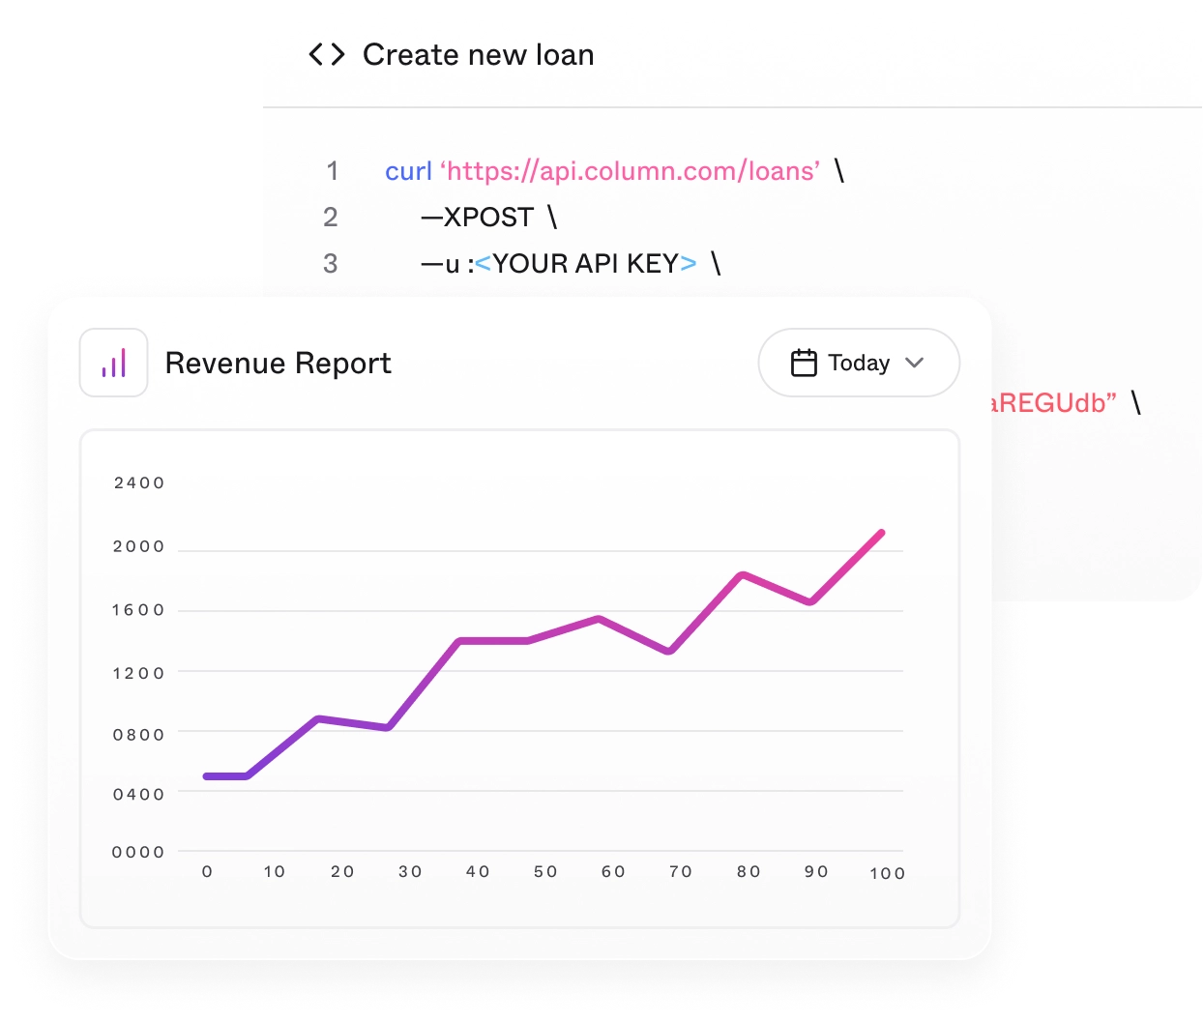Select line number 3 in the code snippet
This screenshot has height=1022, width=1204.
click(333, 262)
